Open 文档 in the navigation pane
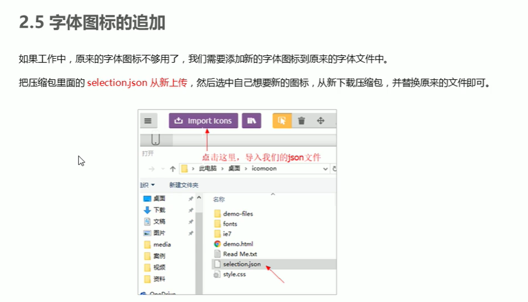Viewport: 528px width, 302px height. (x=159, y=222)
